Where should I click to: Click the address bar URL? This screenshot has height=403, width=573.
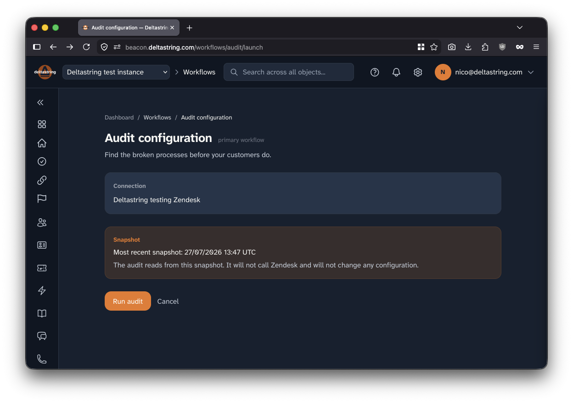[x=194, y=47]
